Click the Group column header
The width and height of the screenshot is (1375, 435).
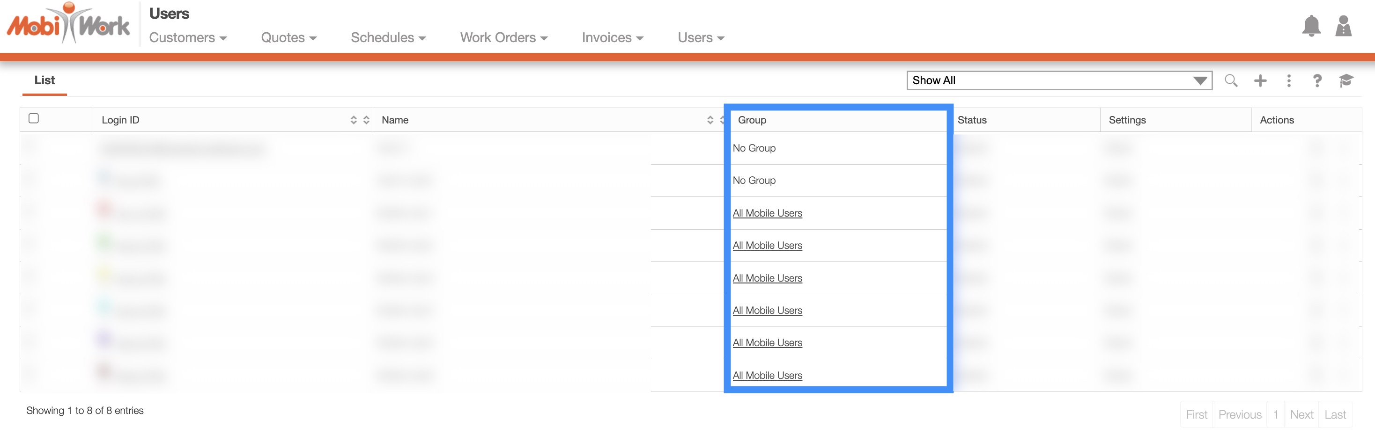752,120
